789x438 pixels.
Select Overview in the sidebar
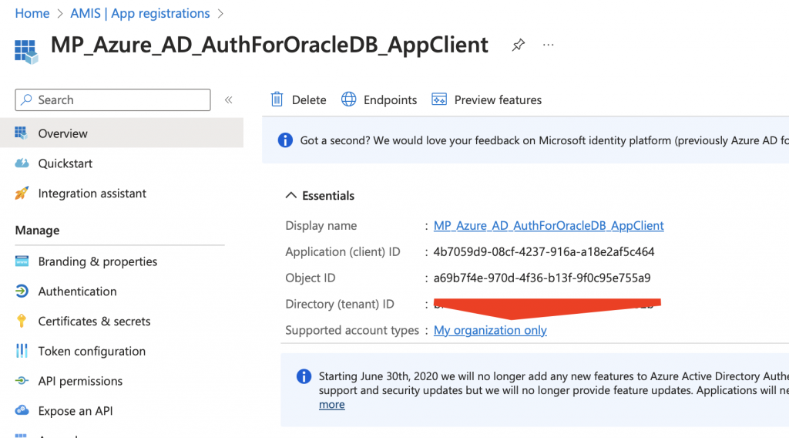(62, 133)
